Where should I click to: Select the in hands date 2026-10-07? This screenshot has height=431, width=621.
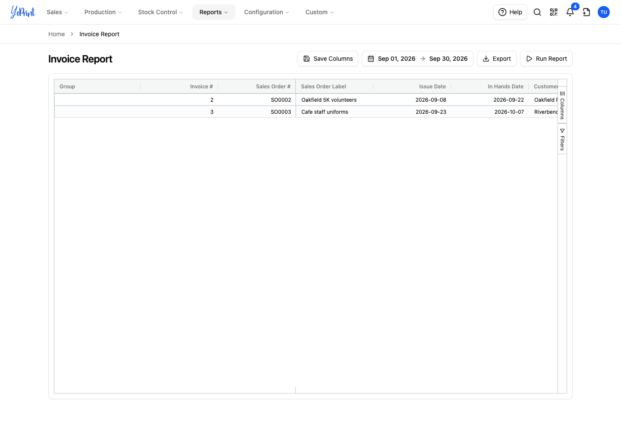tap(490, 112)
